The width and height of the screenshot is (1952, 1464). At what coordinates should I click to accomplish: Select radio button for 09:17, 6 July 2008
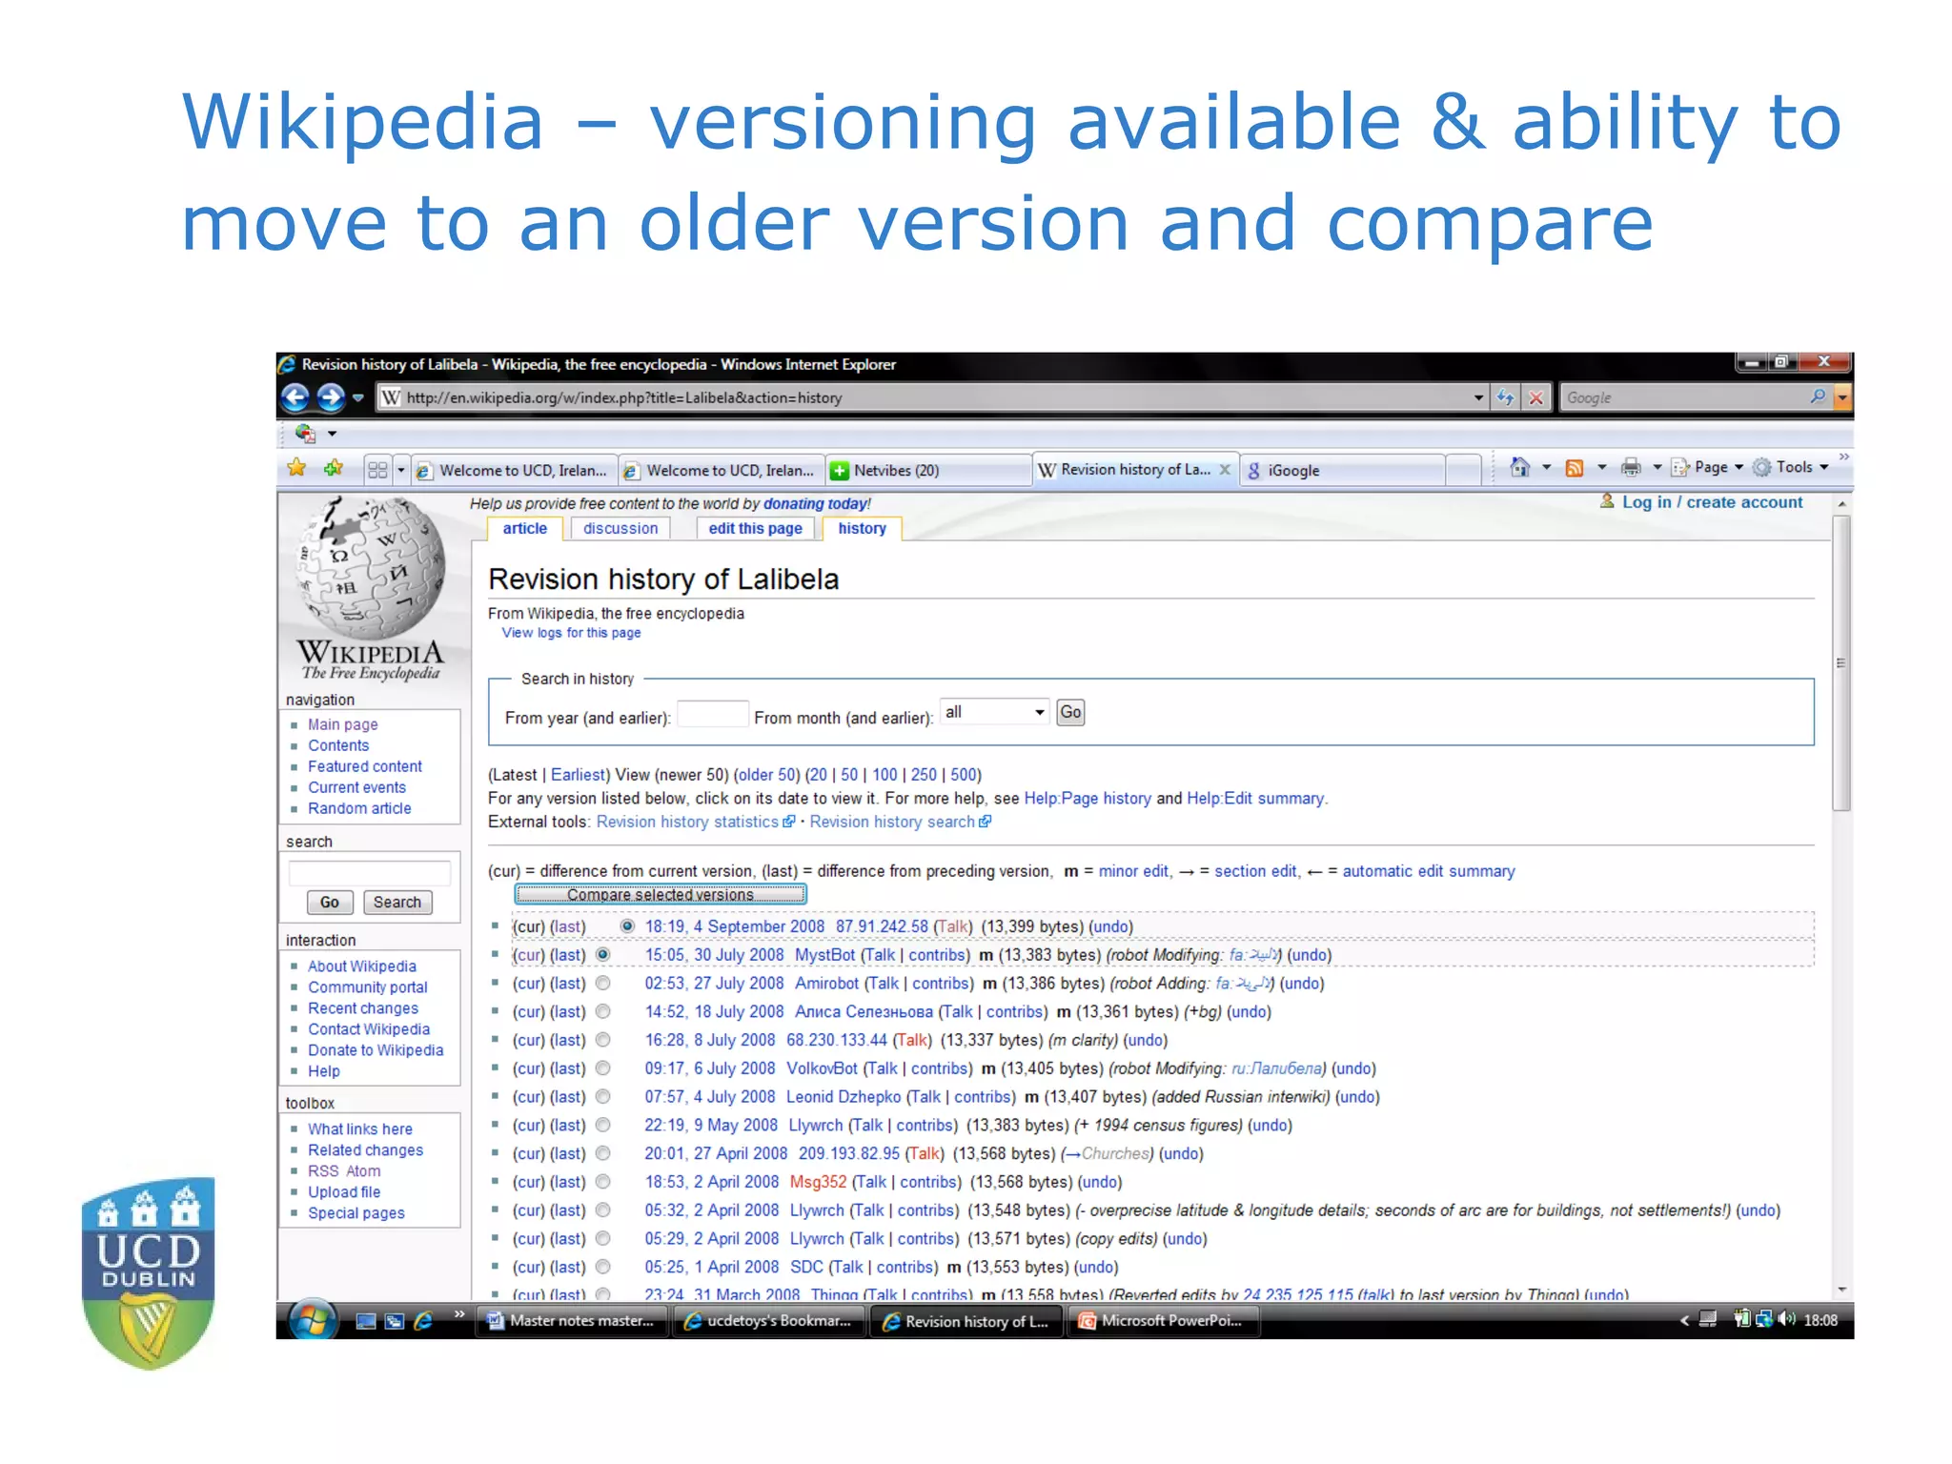click(x=603, y=1069)
